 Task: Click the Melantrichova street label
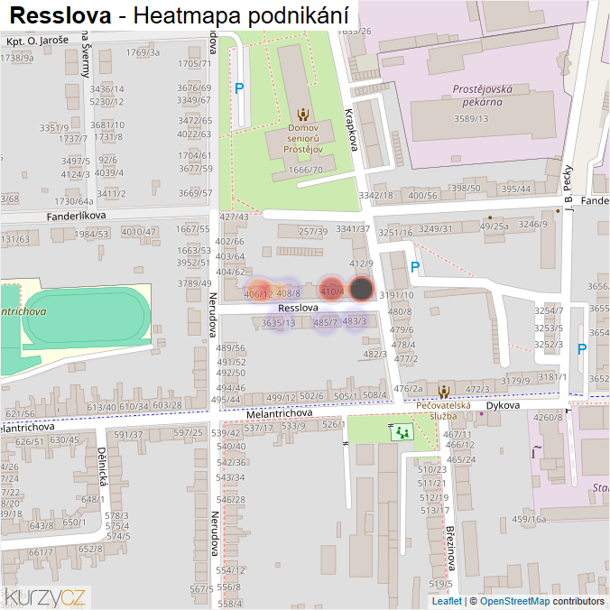280,414
